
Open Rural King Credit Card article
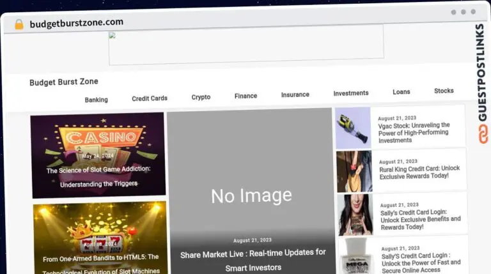(419, 172)
